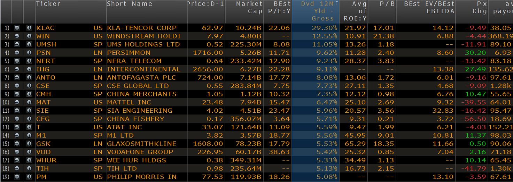513x182 pixels.
Task: Sort by the Short Name column header
Action: click(x=147, y=12)
